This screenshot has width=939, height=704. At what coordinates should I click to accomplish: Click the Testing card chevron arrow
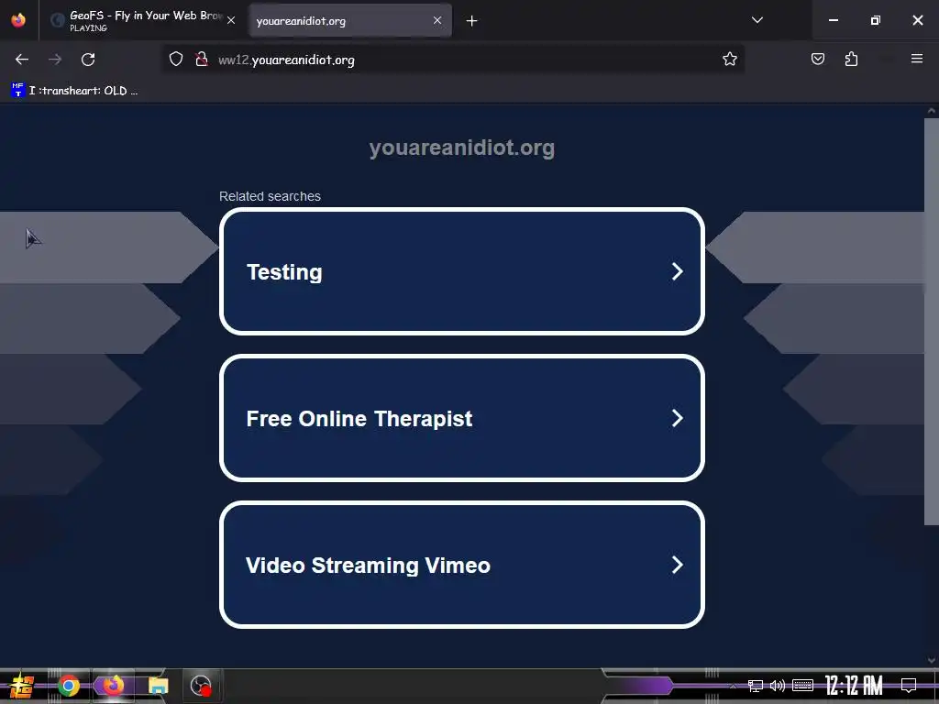coord(678,271)
